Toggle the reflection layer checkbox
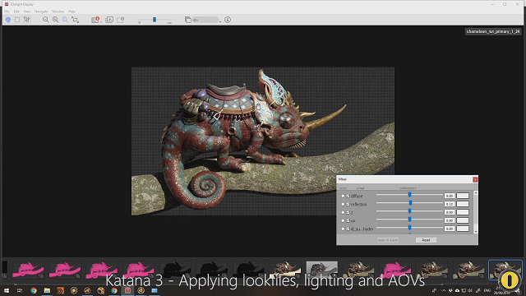The width and height of the screenshot is (526, 296). 348,204
